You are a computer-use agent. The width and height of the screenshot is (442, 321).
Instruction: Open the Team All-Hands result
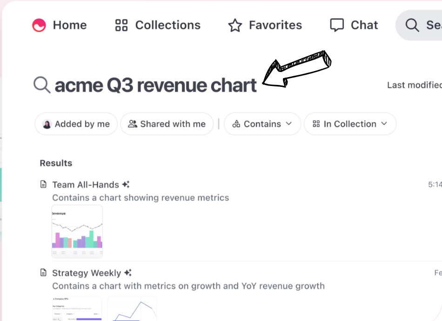coord(86,184)
